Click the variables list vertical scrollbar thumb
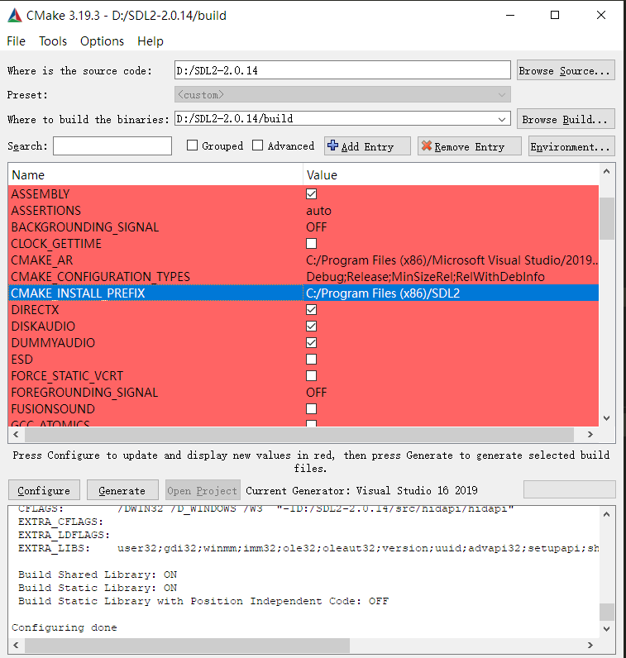 point(607,217)
